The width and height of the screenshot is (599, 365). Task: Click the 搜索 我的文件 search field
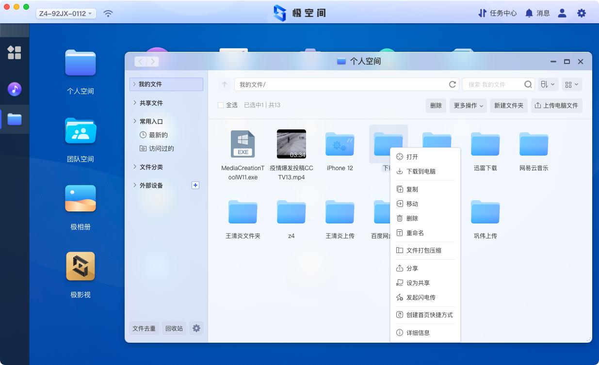(x=492, y=84)
